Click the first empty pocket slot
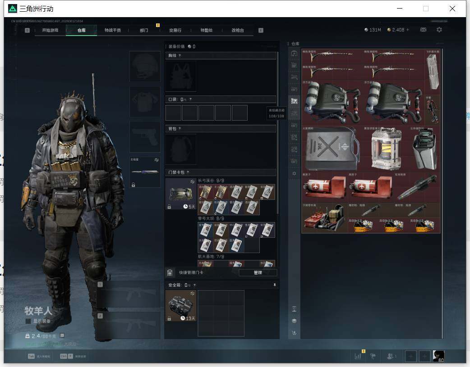This screenshot has height=367, width=470. coord(173,113)
